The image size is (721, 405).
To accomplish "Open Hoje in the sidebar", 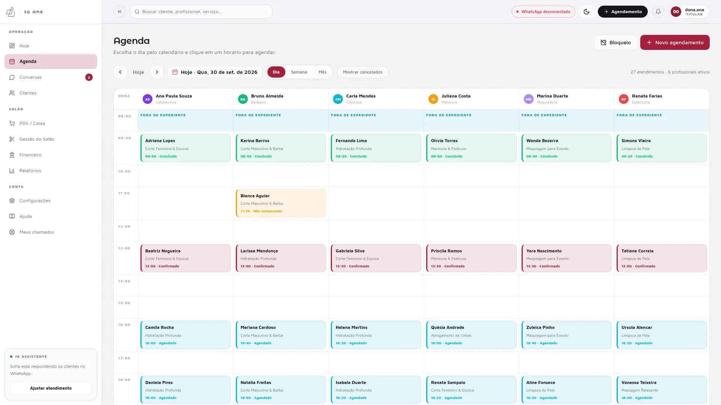I will pos(51,46).
